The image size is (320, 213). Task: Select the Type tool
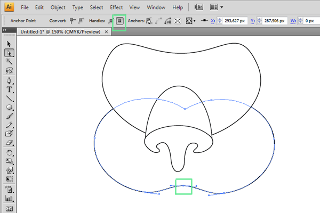pyautogui.click(x=9, y=90)
